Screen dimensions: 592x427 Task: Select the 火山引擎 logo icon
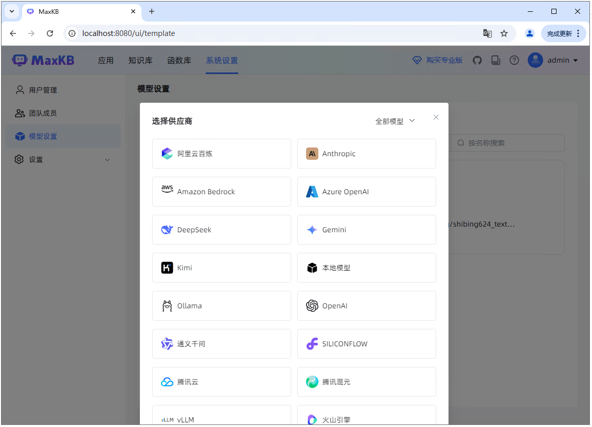pyautogui.click(x=312, y=419)
